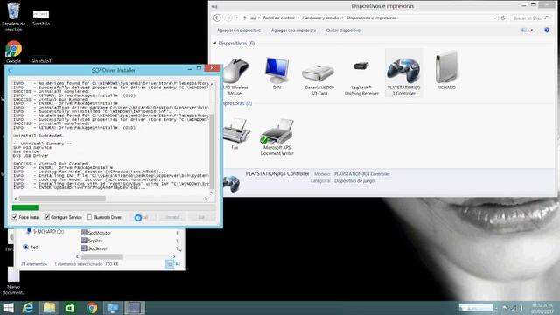Select the Generic USD00 SD Card device
This screenshot has width=560, height=315.
(x=318, y=79)
